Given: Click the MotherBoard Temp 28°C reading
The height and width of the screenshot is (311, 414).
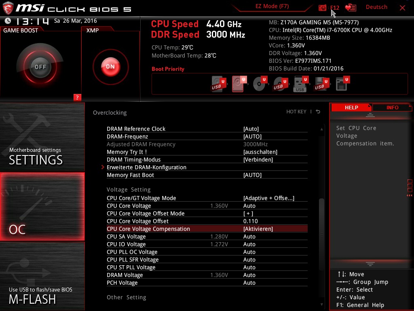Looking at the screenshot, I should point(184,55).
